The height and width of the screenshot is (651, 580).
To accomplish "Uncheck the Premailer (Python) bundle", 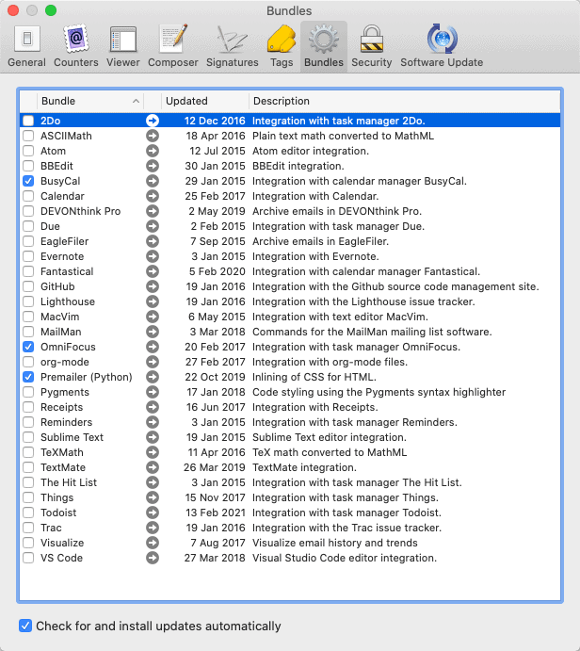I will [x=28, y=377].
